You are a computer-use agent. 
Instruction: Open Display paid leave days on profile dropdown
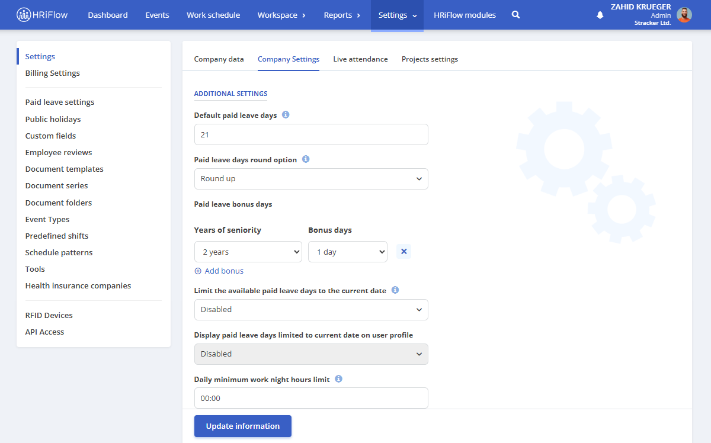click(311, 354)
